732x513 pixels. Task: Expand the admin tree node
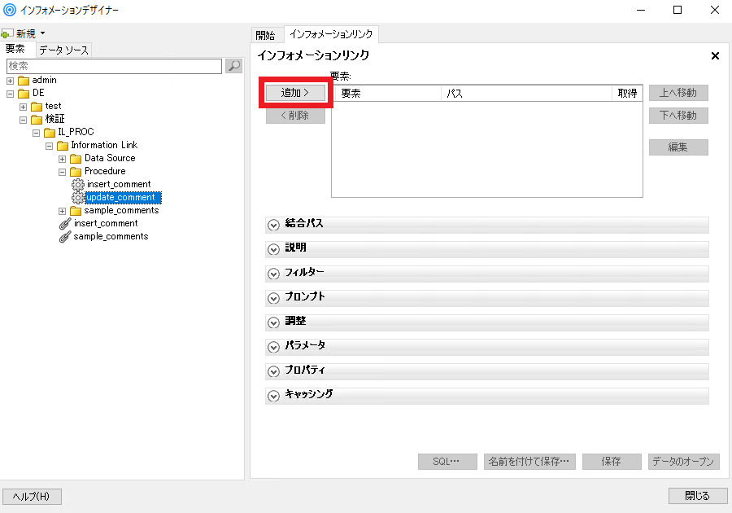[x=10, y=81]
